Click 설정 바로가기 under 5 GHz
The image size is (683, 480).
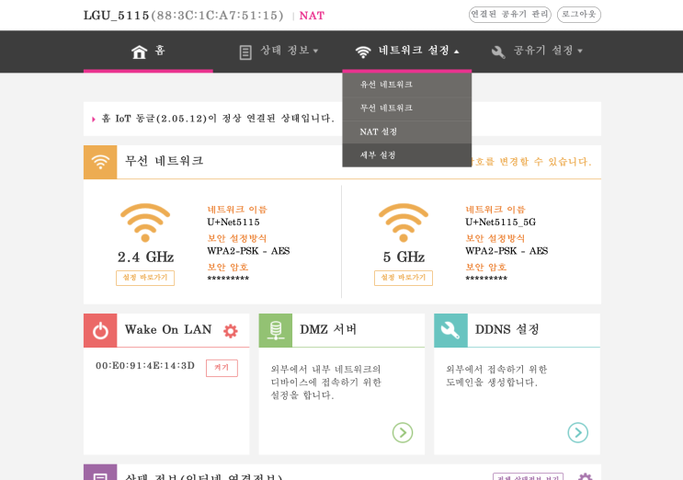404,278
